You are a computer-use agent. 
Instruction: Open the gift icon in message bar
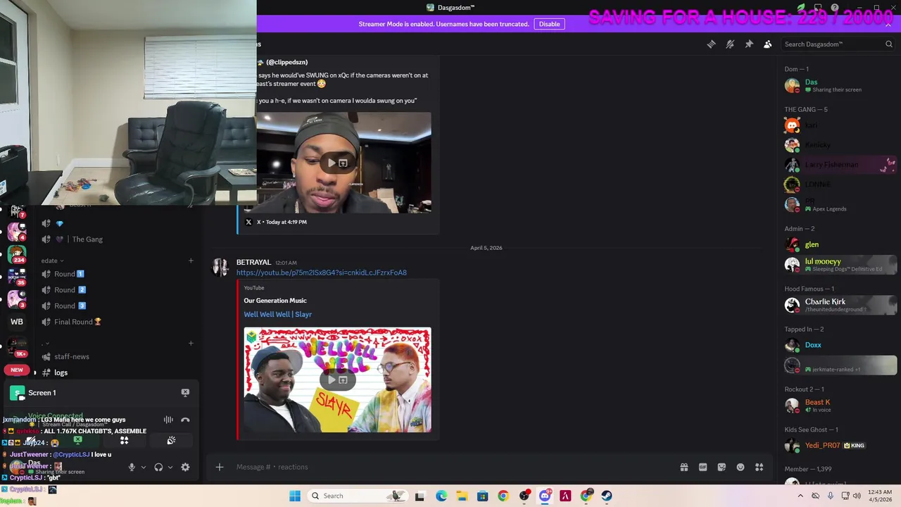683,467
